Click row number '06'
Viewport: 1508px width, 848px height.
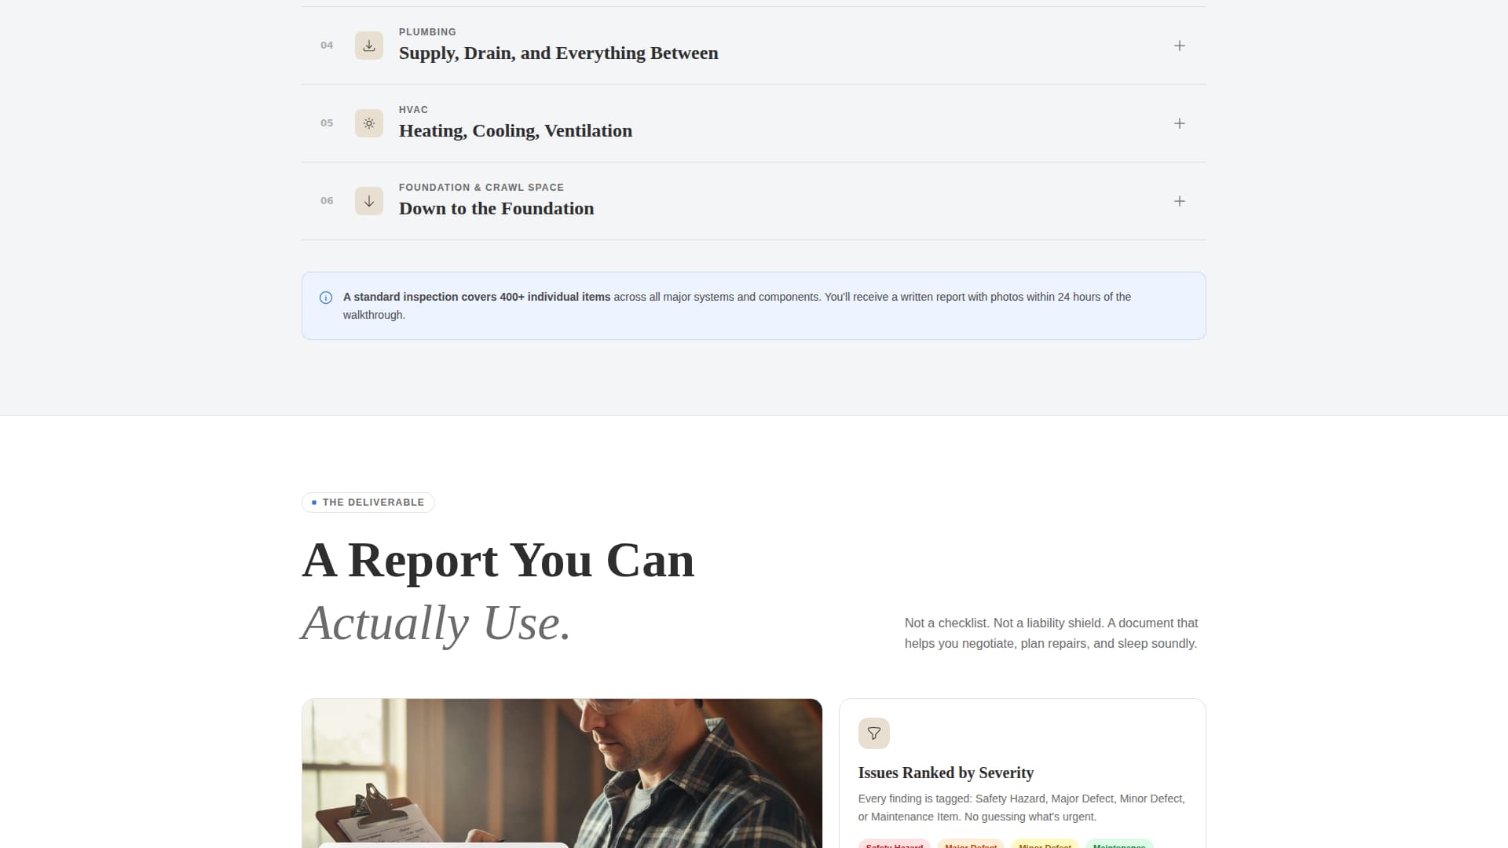(x=327, y=201)
